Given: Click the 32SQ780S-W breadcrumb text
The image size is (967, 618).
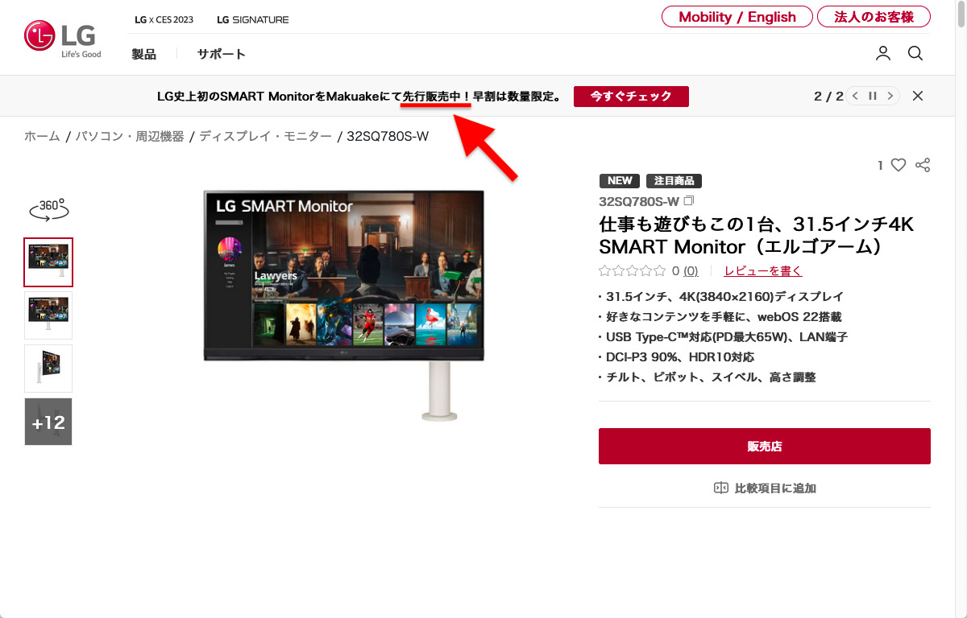Looking at the screenshot, I should point(388,137).
